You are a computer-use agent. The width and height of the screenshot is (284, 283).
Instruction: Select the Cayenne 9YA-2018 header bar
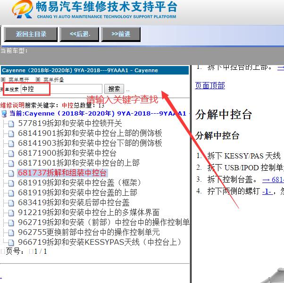pyautogui.click(x=95, y=70)
